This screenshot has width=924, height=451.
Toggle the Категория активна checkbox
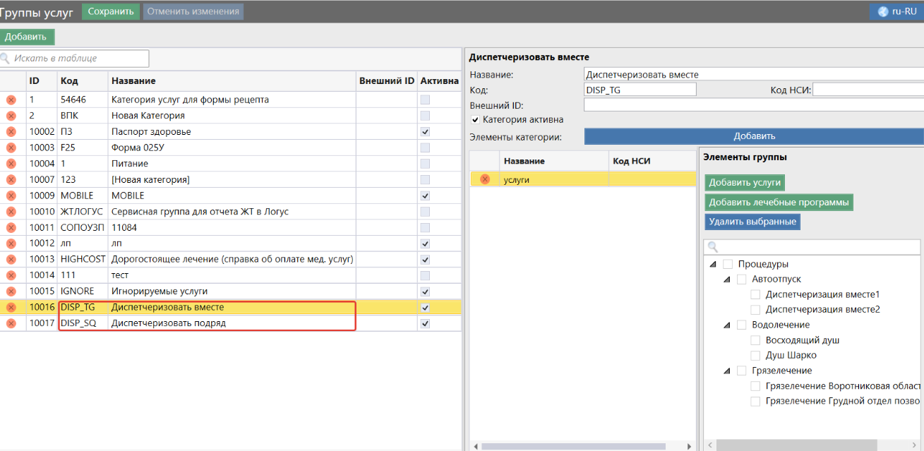tap(475, 119)
